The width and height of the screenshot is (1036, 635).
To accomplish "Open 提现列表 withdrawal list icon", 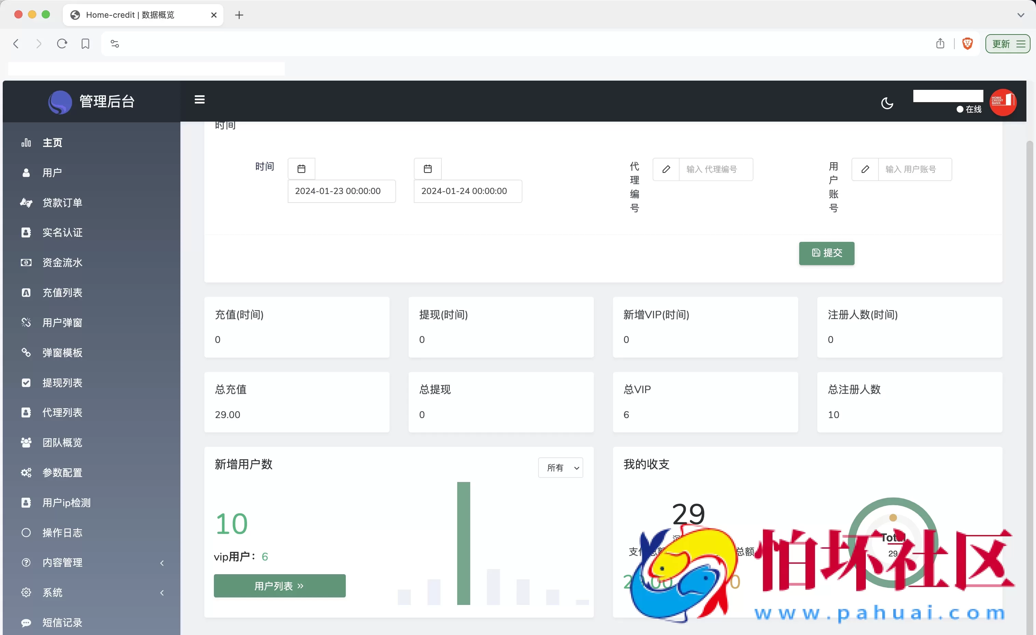I will 26,383.
